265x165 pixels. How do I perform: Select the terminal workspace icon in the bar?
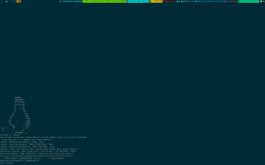tap(2, 1)
